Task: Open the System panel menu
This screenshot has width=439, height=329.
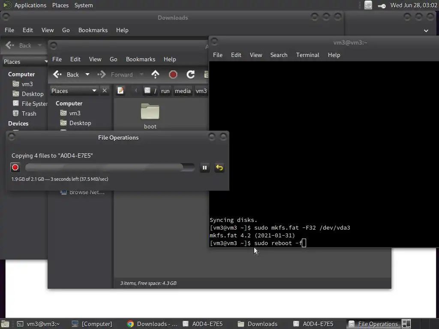Action: [x=84, y=5]
